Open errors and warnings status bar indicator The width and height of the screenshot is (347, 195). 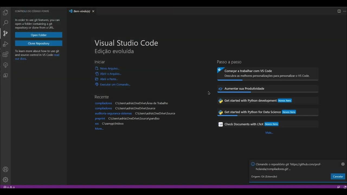click(9, 187)
